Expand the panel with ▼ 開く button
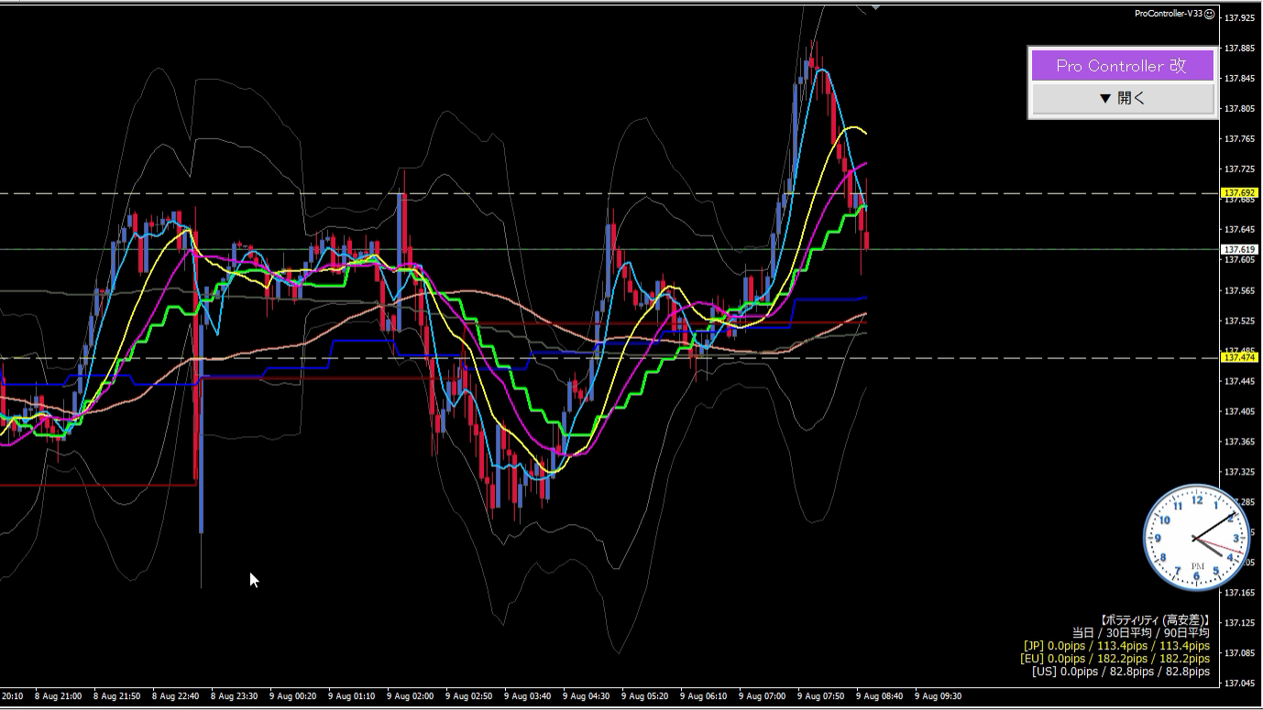The image size is (1263, 710). tap(1123, 98)
